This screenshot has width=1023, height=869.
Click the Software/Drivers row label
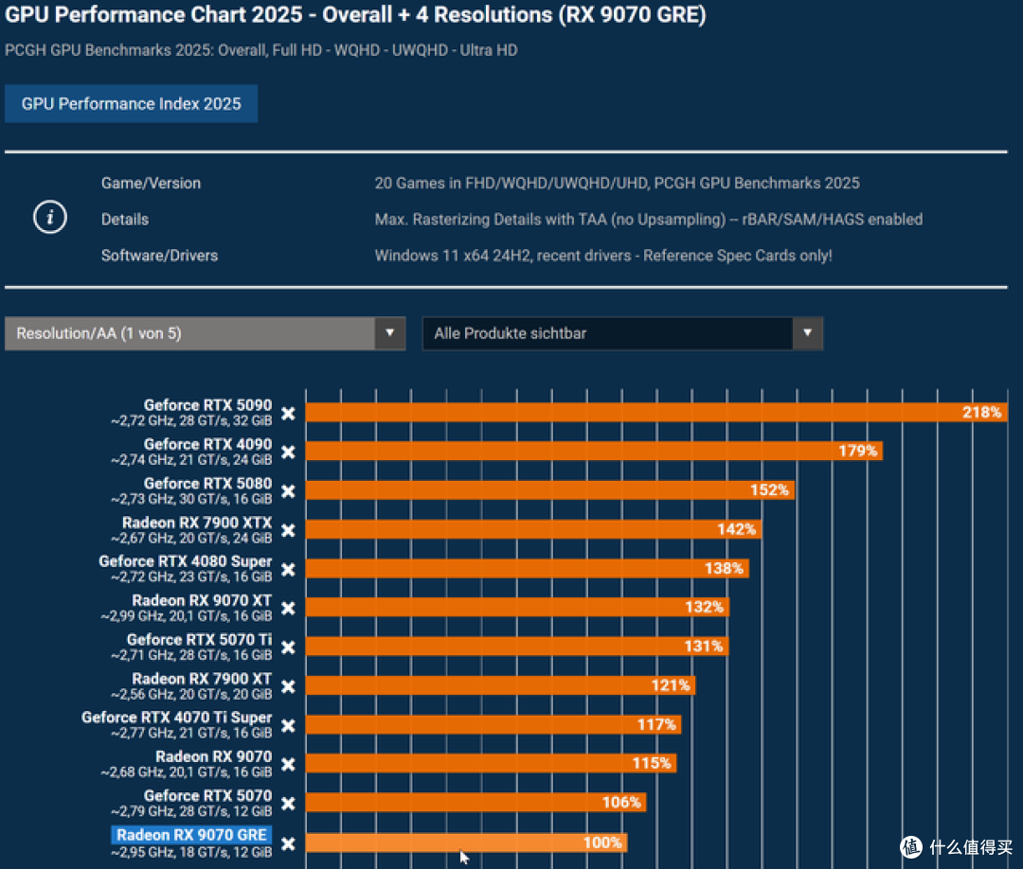click(159, 256)
